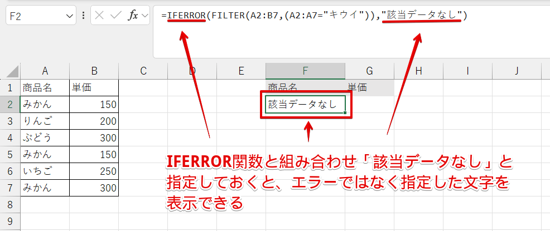Select row 9 header
Viewport: 550px width, 231px height.
pyautogui.click(x=10, y=221)
